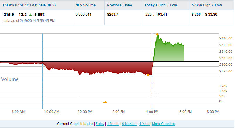
Task: Click the $200.00 price axis label
Action: tap(226, 65)
